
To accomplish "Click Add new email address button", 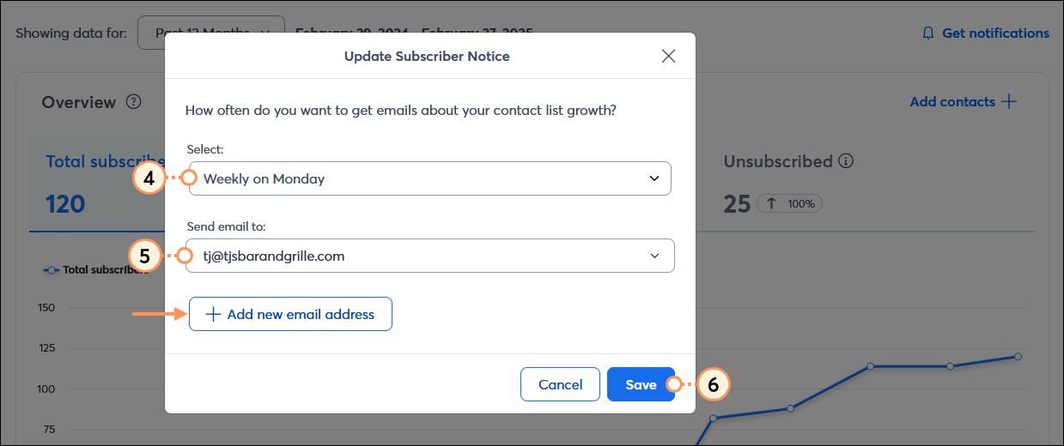I will (290, 314).
